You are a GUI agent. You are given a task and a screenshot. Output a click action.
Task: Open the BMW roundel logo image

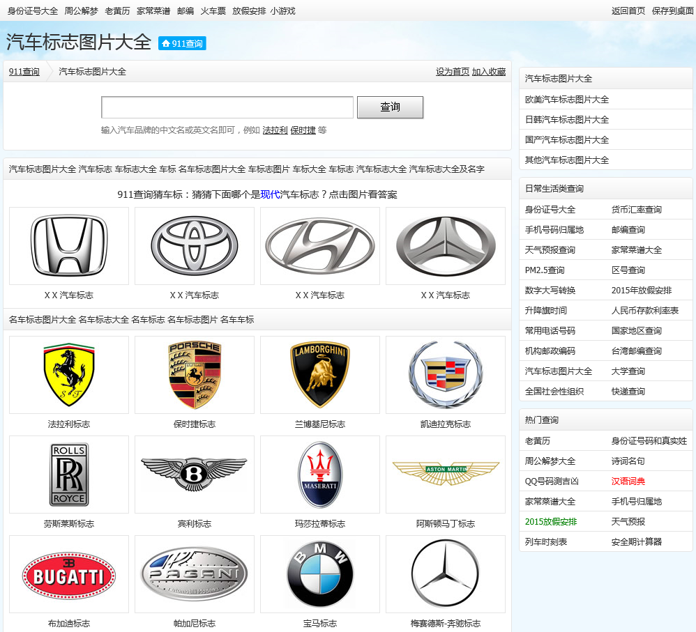320,574
